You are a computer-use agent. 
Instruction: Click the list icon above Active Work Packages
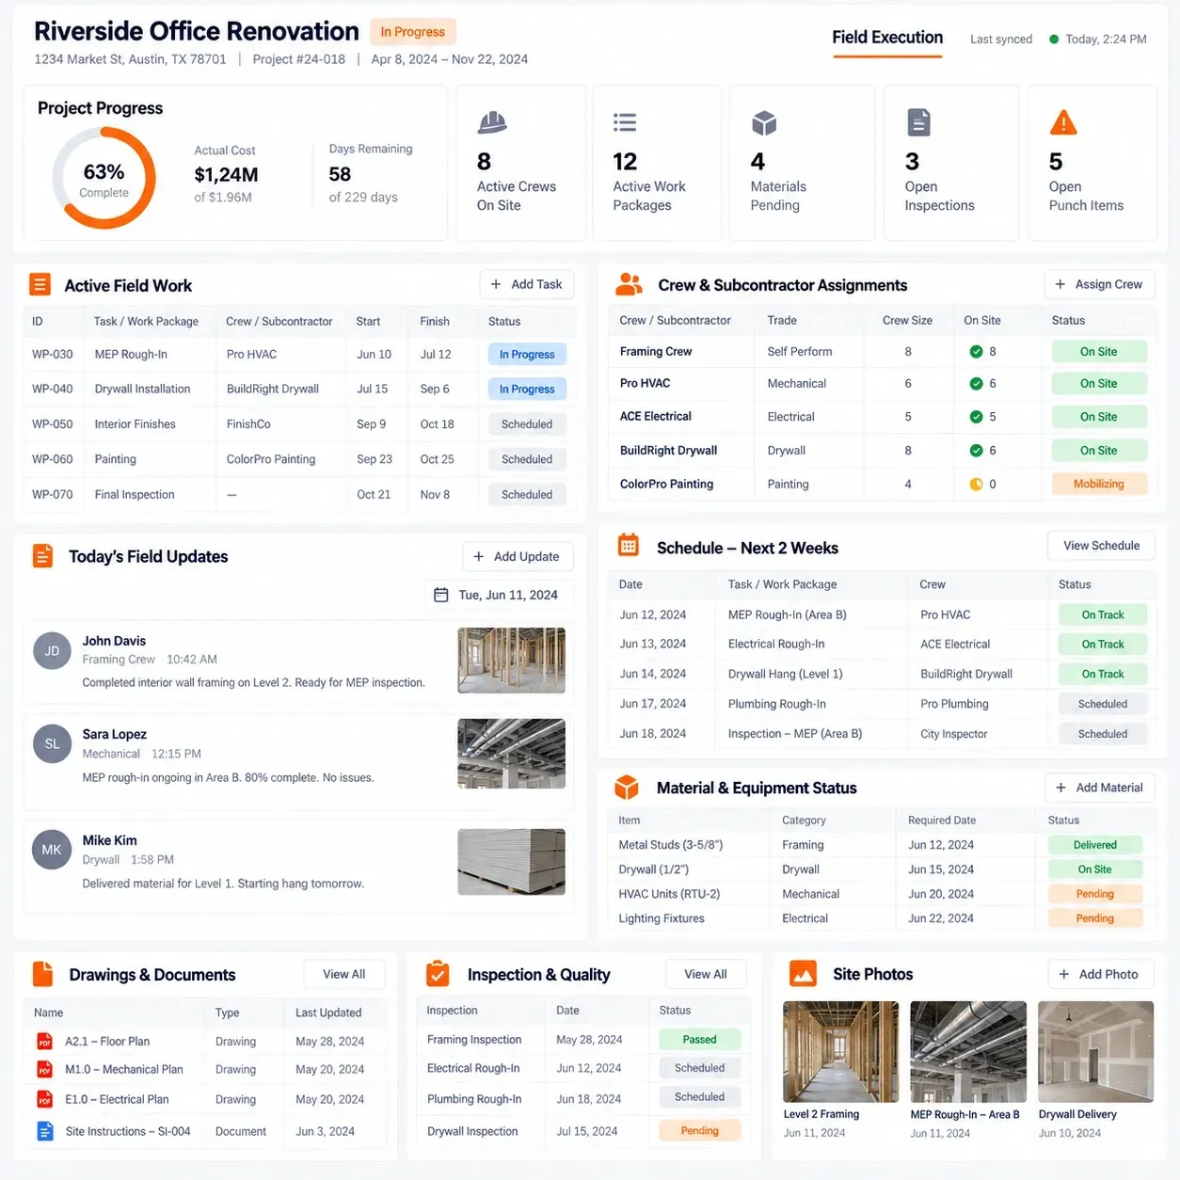tap(625, 122)
